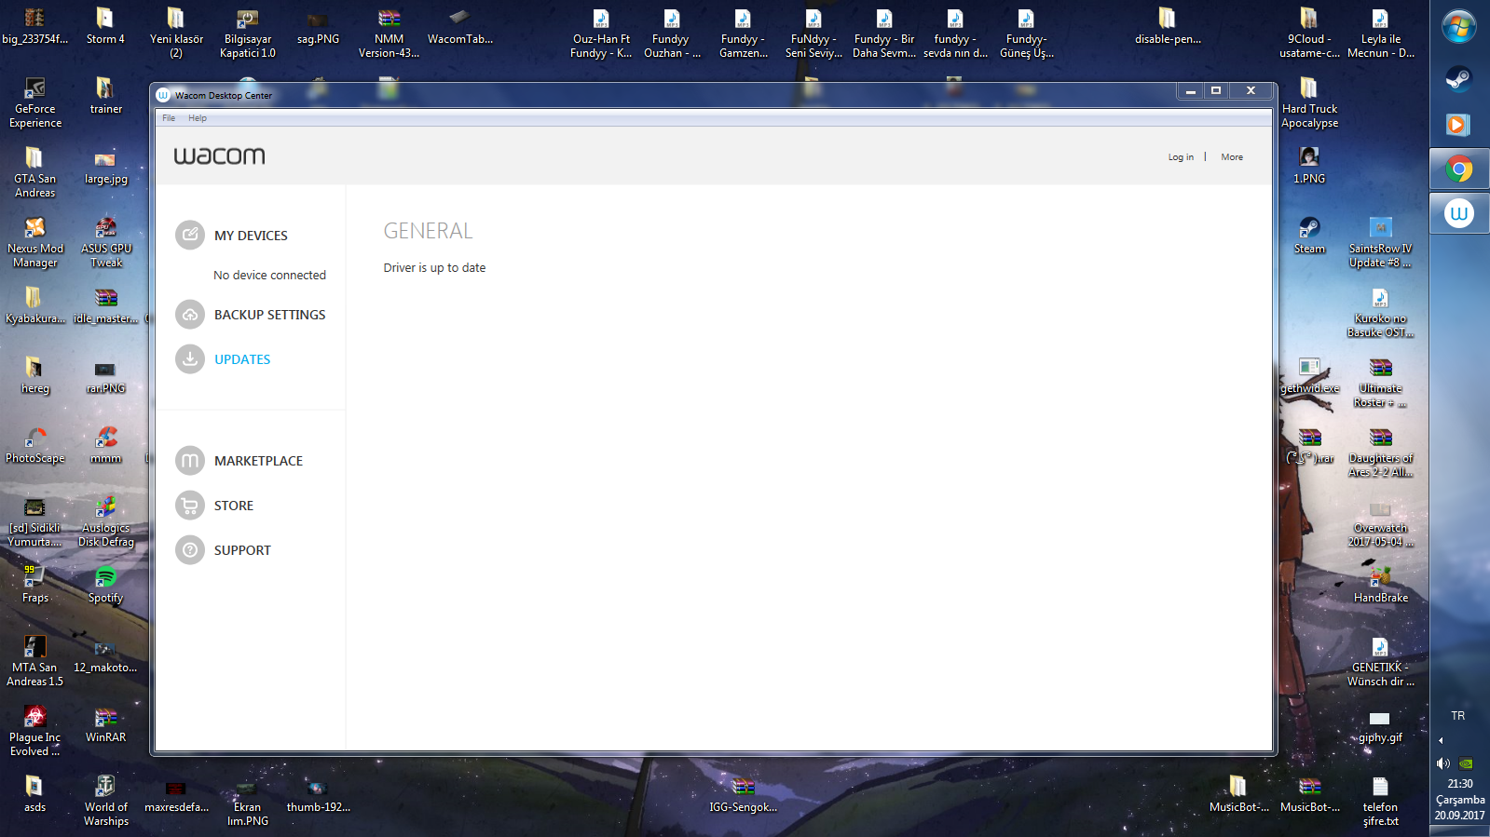Open the File menu
The height and width of the screenshot is (837, 1490).
[x=169, y=118]
